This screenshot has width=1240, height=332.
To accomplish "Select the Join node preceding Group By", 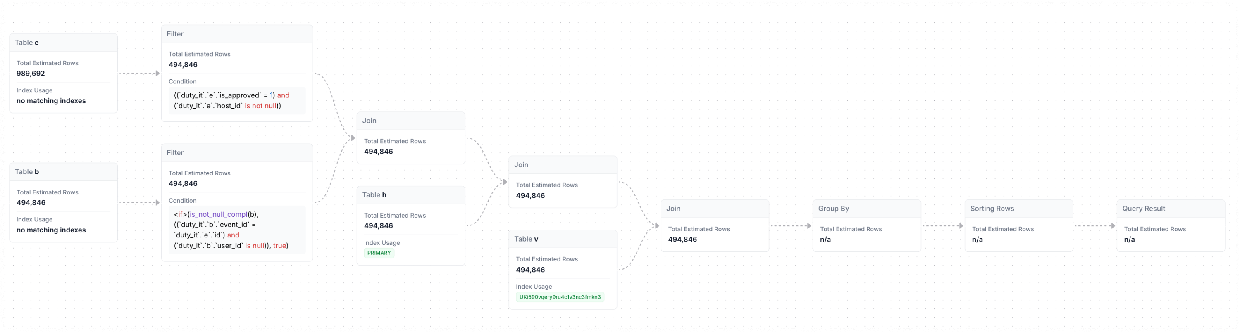I will pos(714,225).
